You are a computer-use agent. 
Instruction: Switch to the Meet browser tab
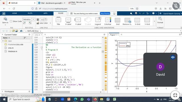coord(82,3)
